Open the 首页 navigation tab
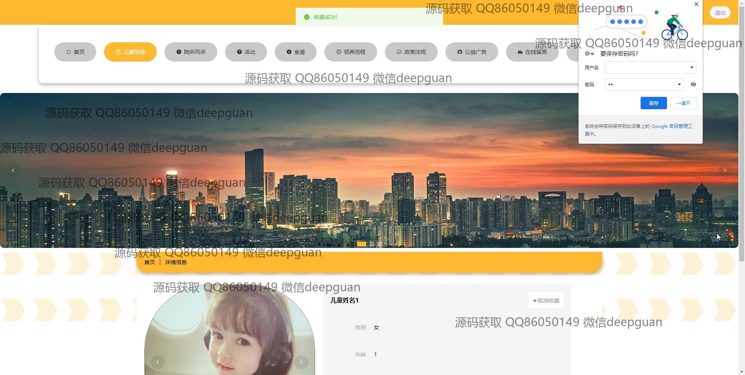745x375 pixels. click(75, 52)
